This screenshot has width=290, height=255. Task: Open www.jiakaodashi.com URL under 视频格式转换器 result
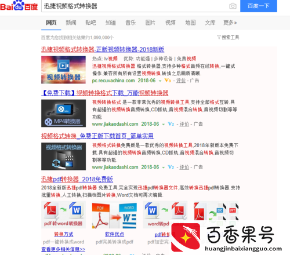(x=115, y=167)
